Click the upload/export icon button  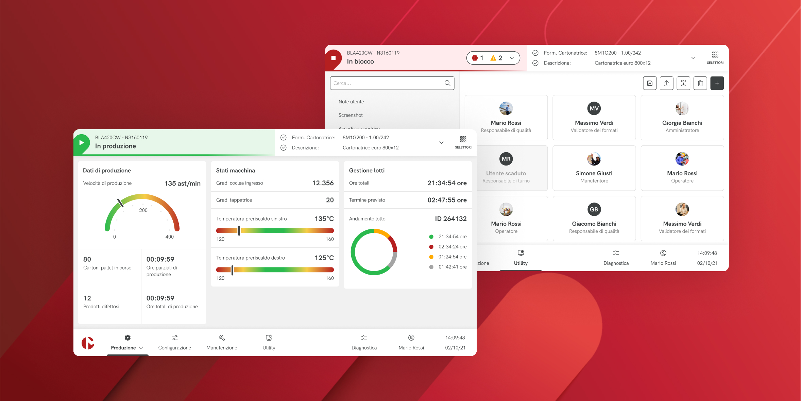point(666,83)
